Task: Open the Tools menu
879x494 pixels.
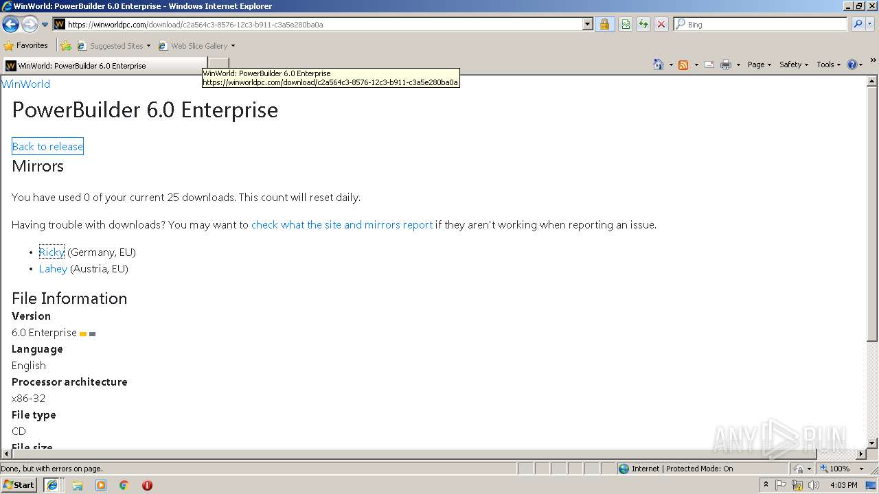Action: pyautogui.click(x=828, y=64)
